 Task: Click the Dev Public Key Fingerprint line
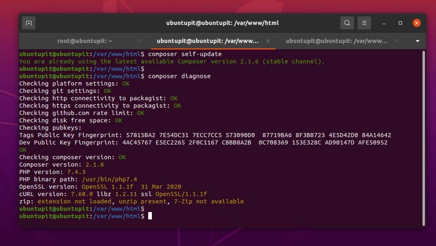[203, 142]
